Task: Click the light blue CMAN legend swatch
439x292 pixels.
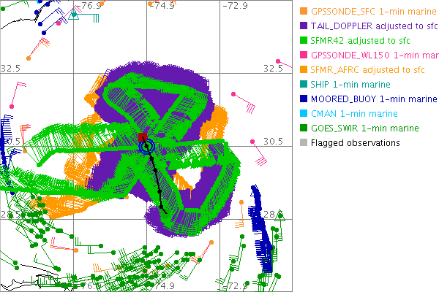Action: (304, 114)
